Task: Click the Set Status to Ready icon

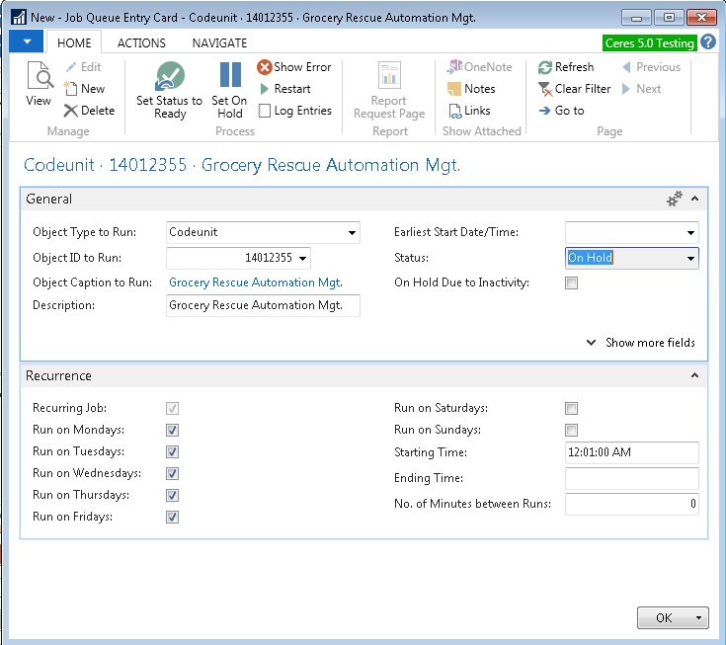Action: (x=169, y=76)
